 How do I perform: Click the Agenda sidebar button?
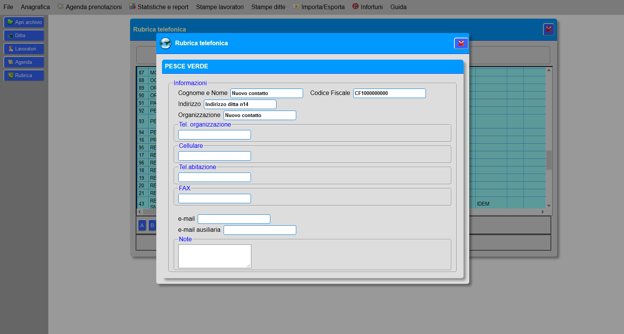[24, 62]
